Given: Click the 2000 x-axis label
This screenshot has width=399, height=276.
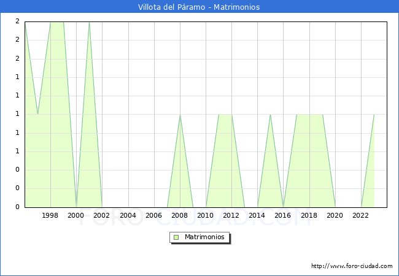Looking at the screenshot, I should [76, 215].
